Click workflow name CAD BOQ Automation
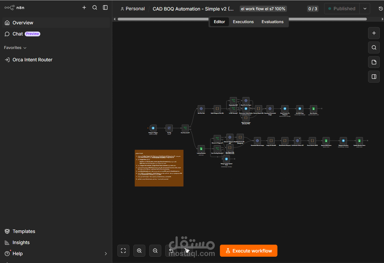Viewport: 384px width, 263px height. (x=193, y=9)
